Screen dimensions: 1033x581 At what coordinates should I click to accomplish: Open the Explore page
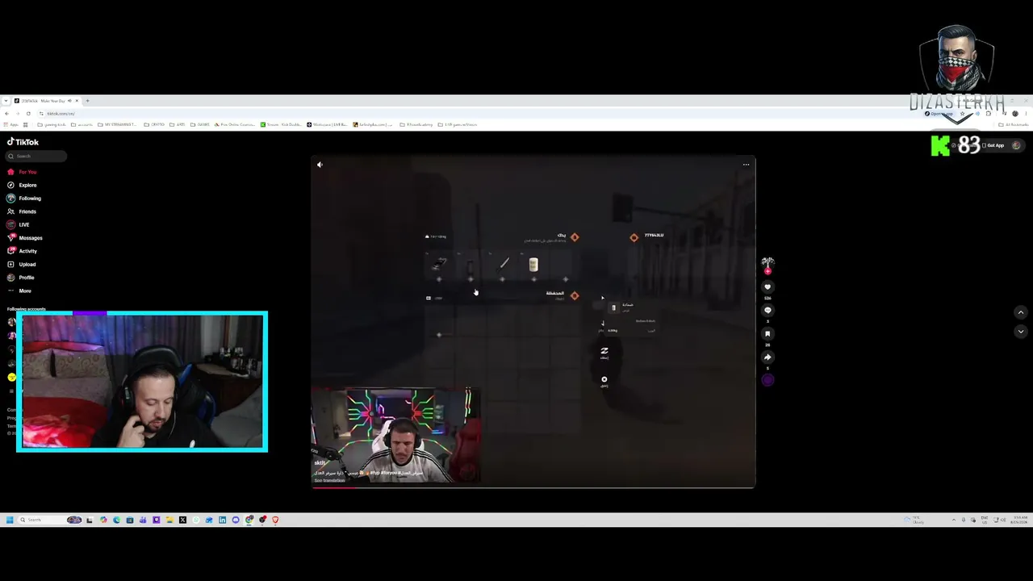(23, 185)
